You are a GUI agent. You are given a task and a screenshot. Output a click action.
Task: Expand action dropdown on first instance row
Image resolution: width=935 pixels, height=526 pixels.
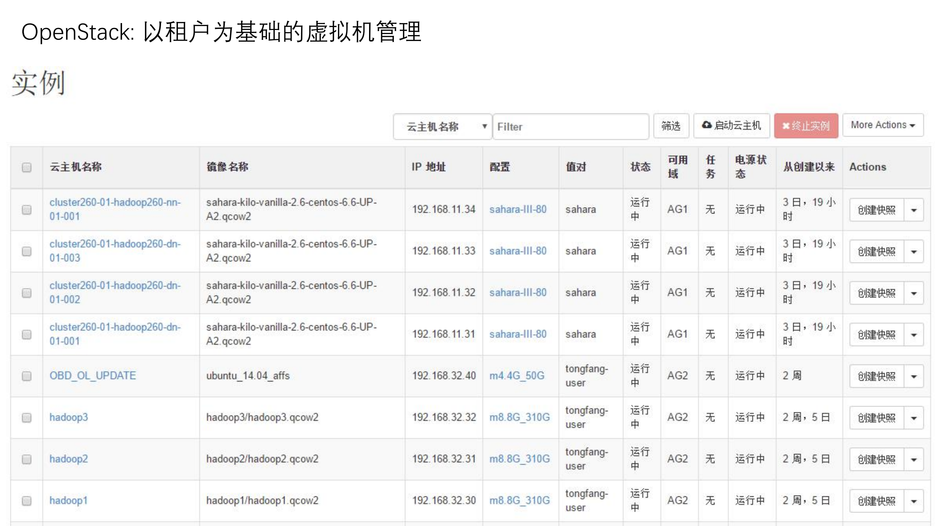[913, 209]
